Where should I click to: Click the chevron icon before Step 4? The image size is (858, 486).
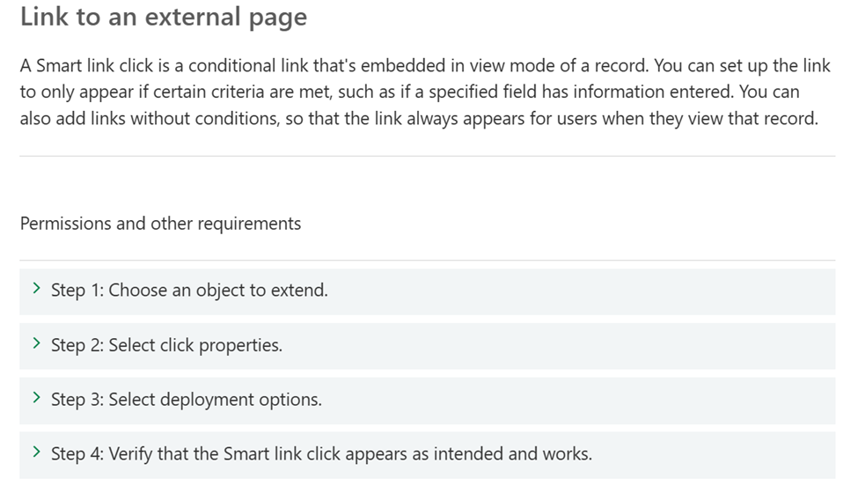pos(37,452)
